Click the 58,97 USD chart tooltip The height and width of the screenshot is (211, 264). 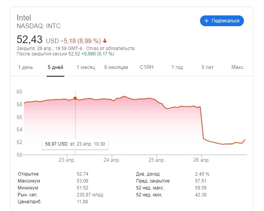click(75, 144)
